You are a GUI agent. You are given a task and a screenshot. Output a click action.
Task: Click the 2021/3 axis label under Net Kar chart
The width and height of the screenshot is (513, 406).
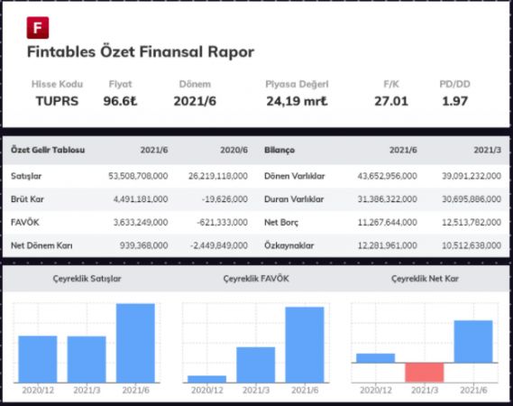click(x=425, y=391)
